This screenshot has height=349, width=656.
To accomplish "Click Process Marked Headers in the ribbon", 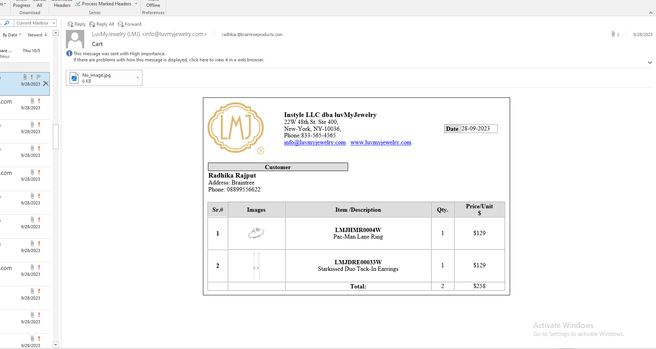I will click(106, 4).
